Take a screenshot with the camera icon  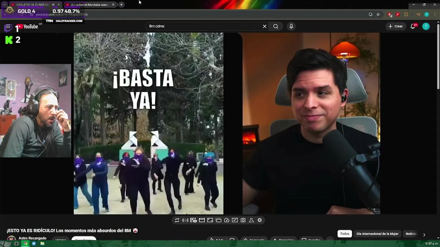pos(243,220)
